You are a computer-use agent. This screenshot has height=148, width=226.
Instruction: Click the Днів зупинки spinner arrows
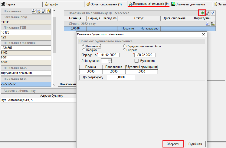click(x=110, y=61)
